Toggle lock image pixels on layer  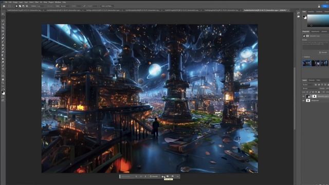310,92
